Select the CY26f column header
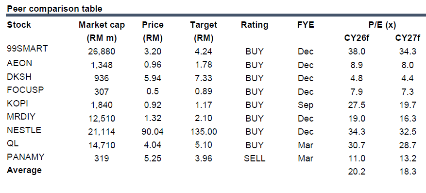The width and height of the screenshot is (426, 193). point(357,38)
